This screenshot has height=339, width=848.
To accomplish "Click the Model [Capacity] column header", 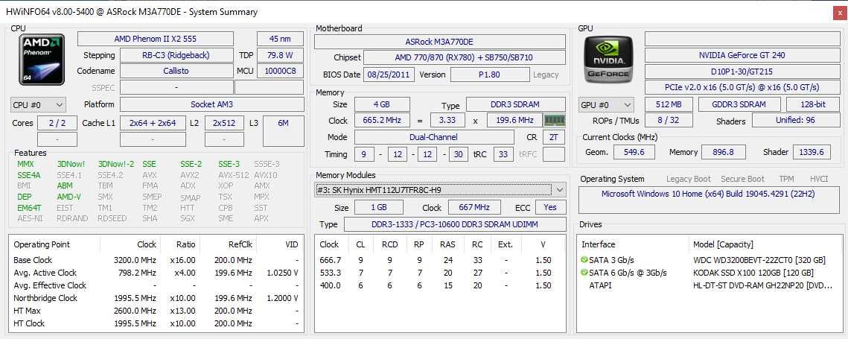I will click(765, 244).
